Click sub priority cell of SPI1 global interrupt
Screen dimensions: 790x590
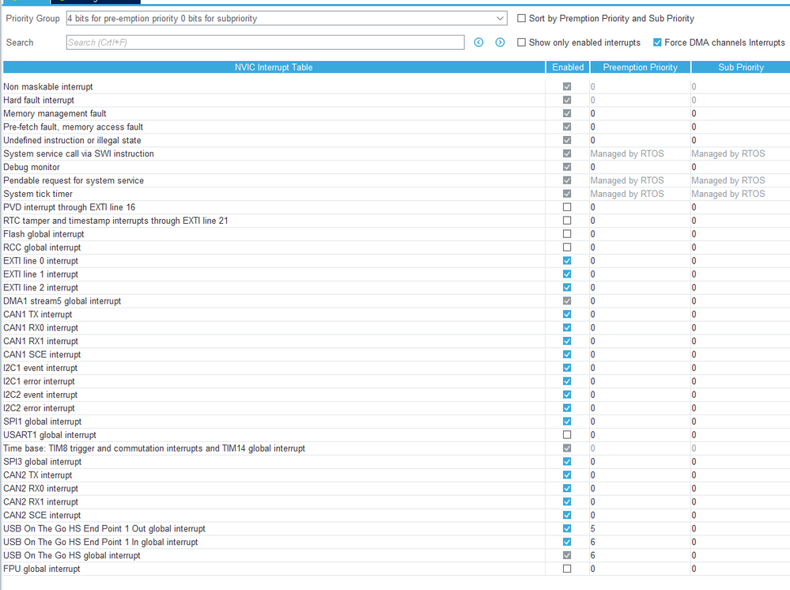tap(741, 422)
